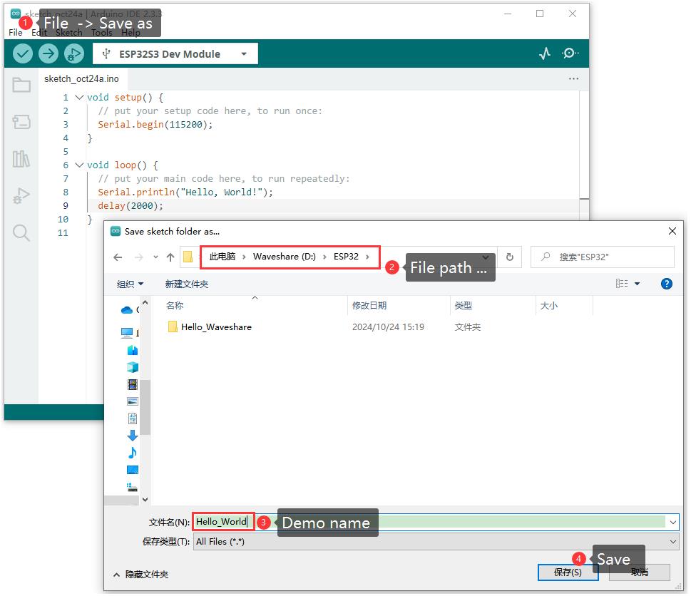
Task: Collapse the void loop() code fold arrow
Action: (x=78, y=165)
